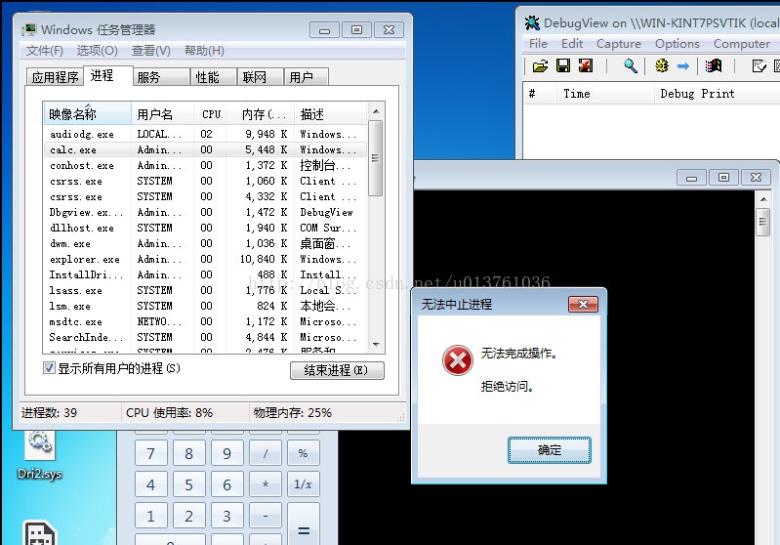Select the InstallDri... process row
The image size is (780, 545).
coord(205,274)
